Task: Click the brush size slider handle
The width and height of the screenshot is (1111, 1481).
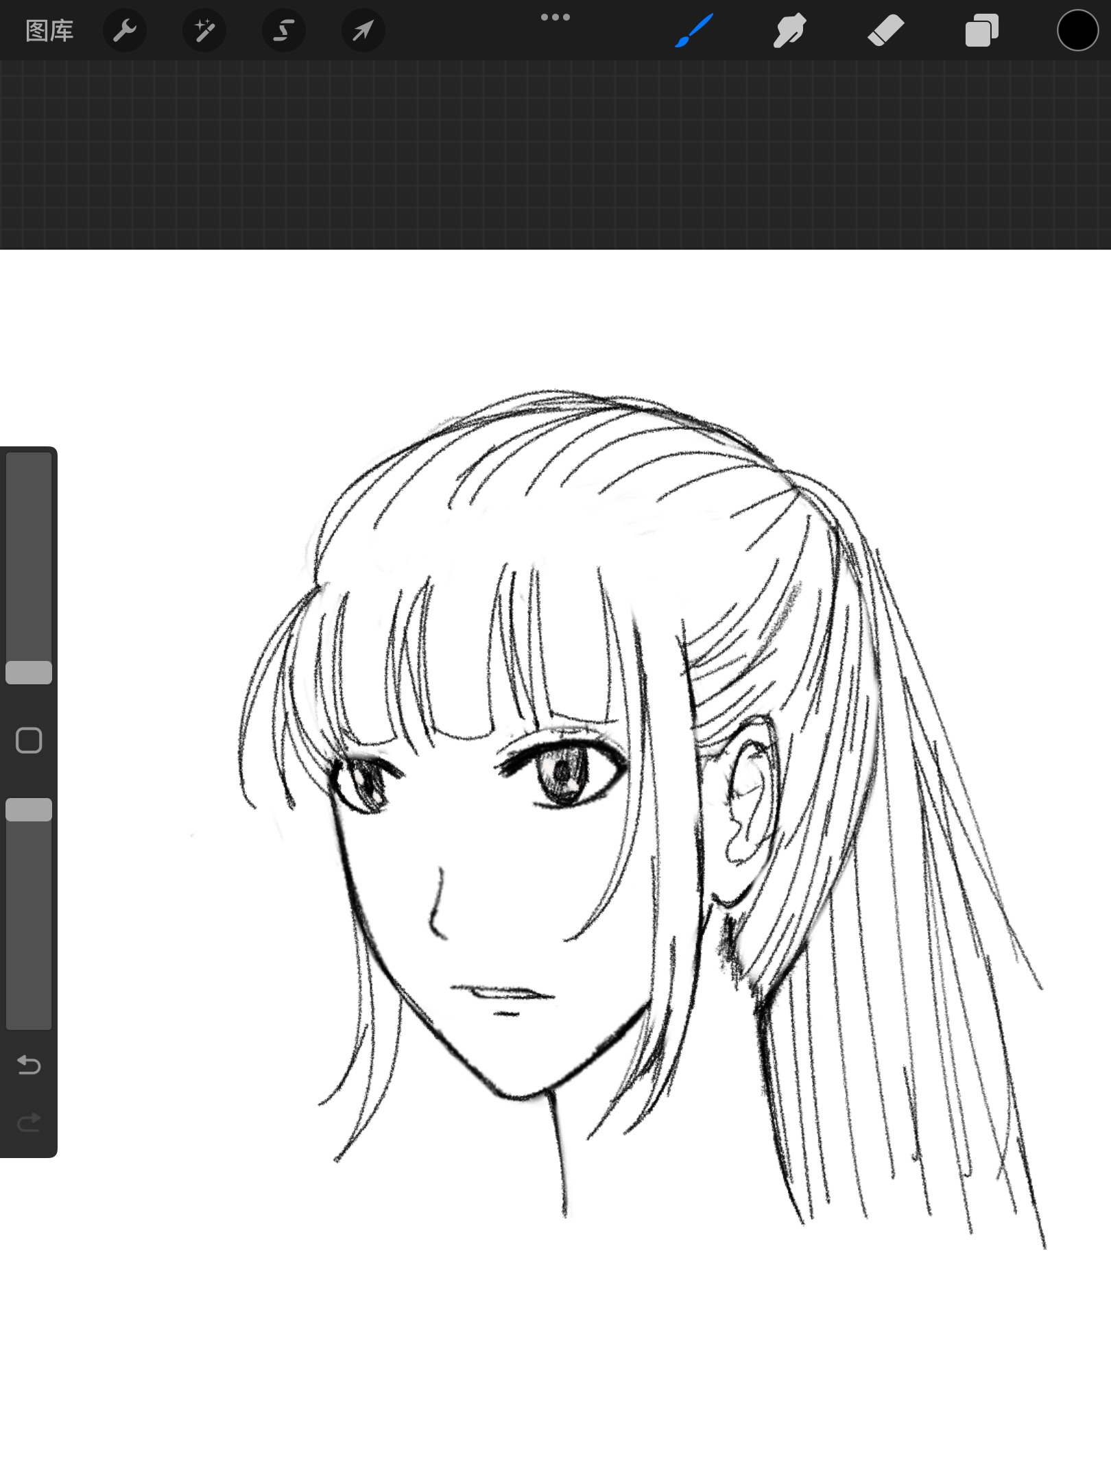Action: [29, 673]
